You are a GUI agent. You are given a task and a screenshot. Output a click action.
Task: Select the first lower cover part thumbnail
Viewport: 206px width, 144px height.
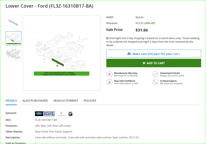click(x=13, y=23)
